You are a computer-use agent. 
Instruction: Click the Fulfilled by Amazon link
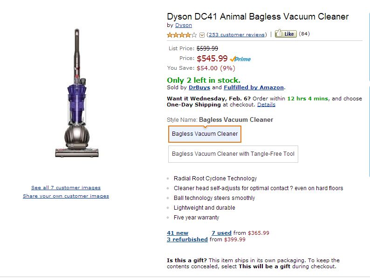[254, 87]
